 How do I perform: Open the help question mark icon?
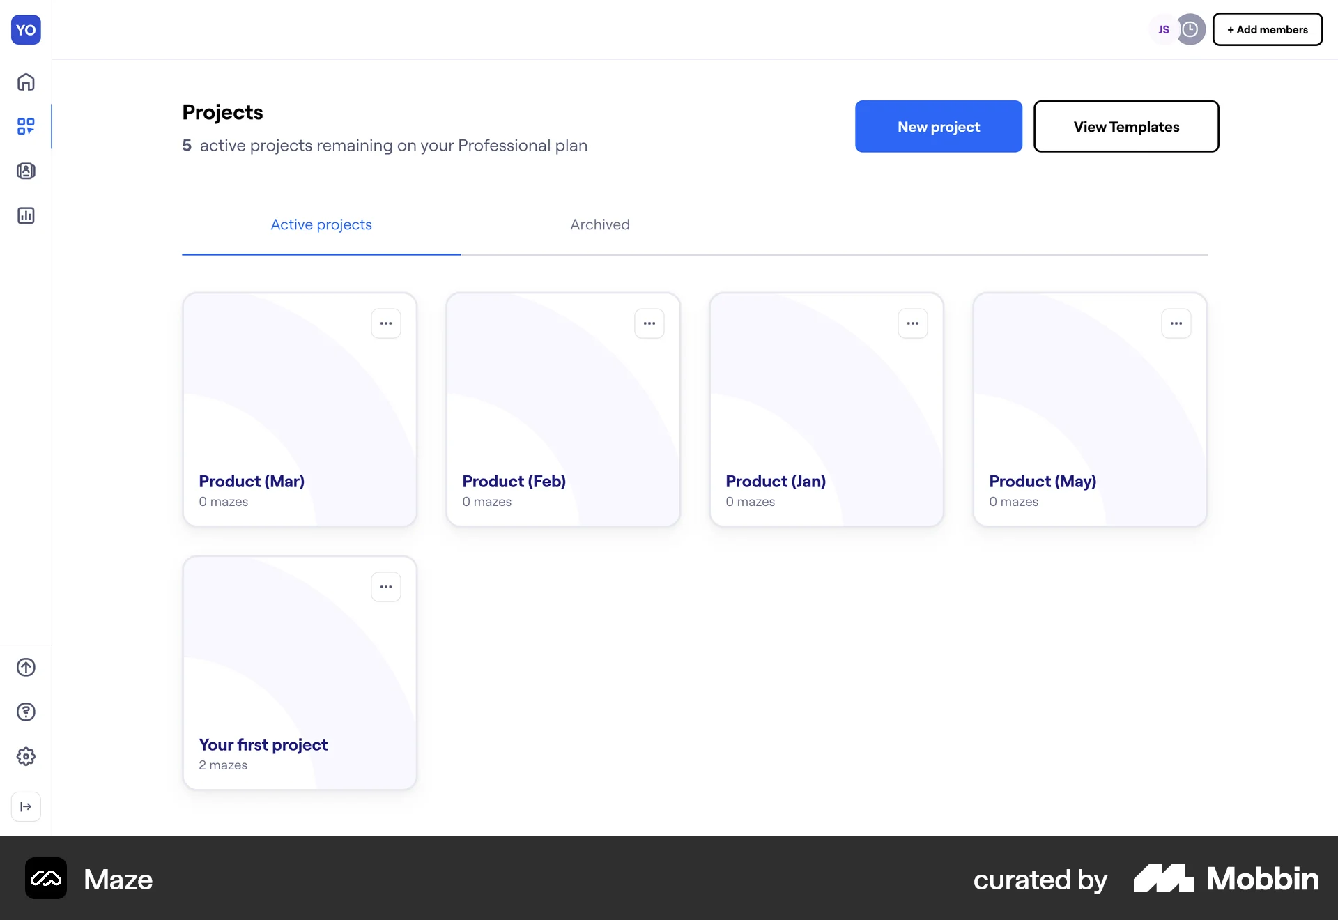pyautogui.click(x=26, y=712)
